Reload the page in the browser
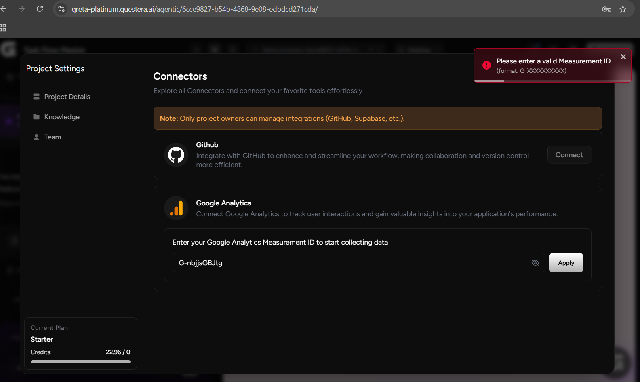 (x=40, y=9)
